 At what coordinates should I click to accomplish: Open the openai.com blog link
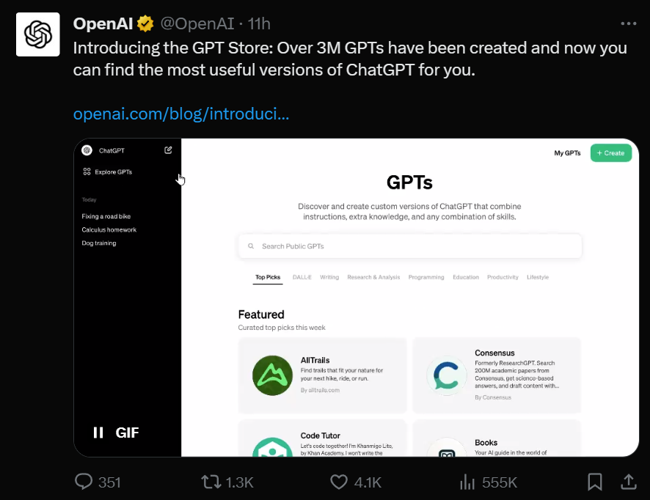(x=180, y=114)
